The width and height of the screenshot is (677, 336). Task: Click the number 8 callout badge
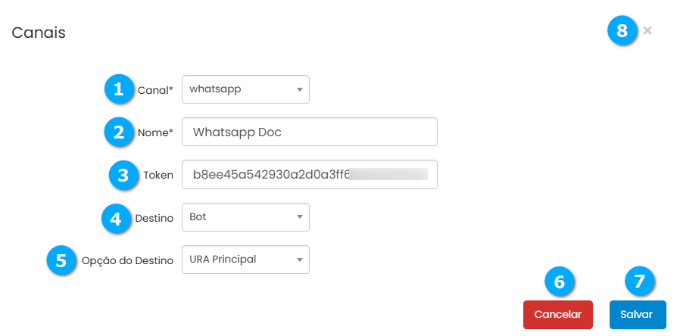tap(622, 31)
